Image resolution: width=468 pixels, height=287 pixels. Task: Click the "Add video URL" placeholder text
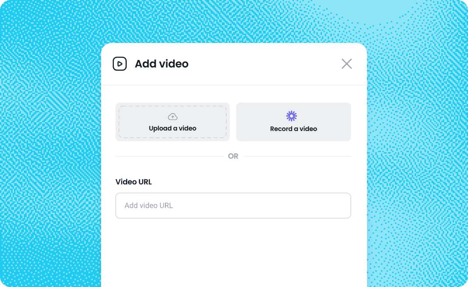(x=149, y=206)
